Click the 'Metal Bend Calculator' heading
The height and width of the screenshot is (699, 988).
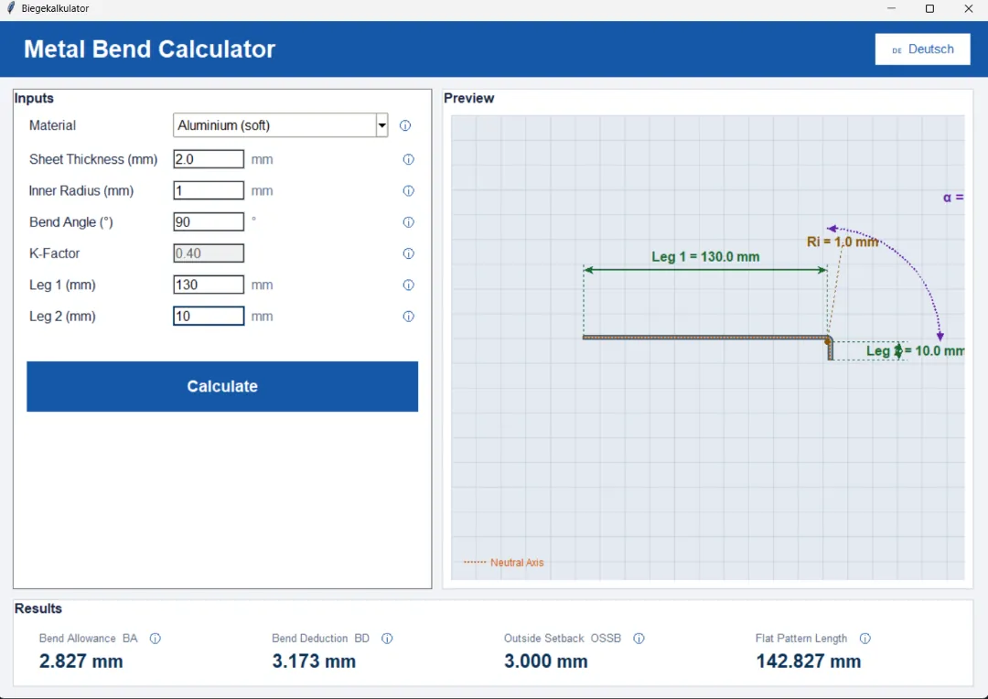point(149,49)
